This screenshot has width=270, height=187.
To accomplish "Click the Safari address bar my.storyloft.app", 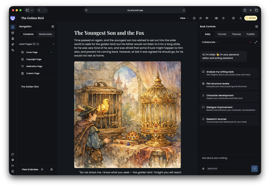I will [135, 10].
